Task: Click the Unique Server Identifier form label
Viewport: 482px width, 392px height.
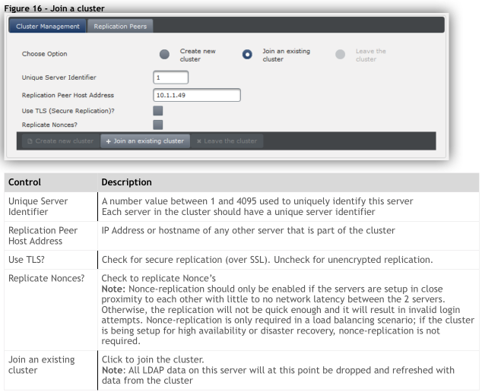Action: [x=59, y=77]
